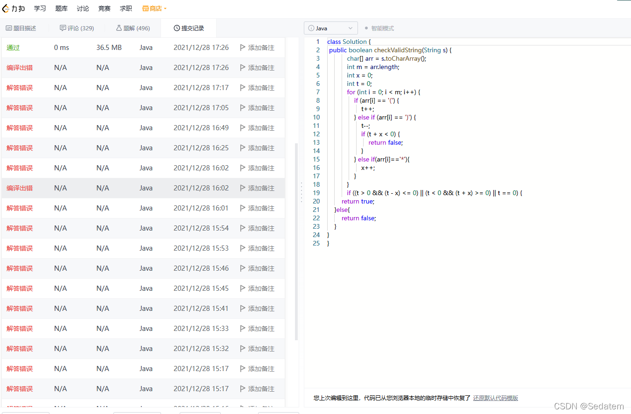Click the 提交记录 clock icon
This screenshot has height=414, width=631.
point(176,28)
